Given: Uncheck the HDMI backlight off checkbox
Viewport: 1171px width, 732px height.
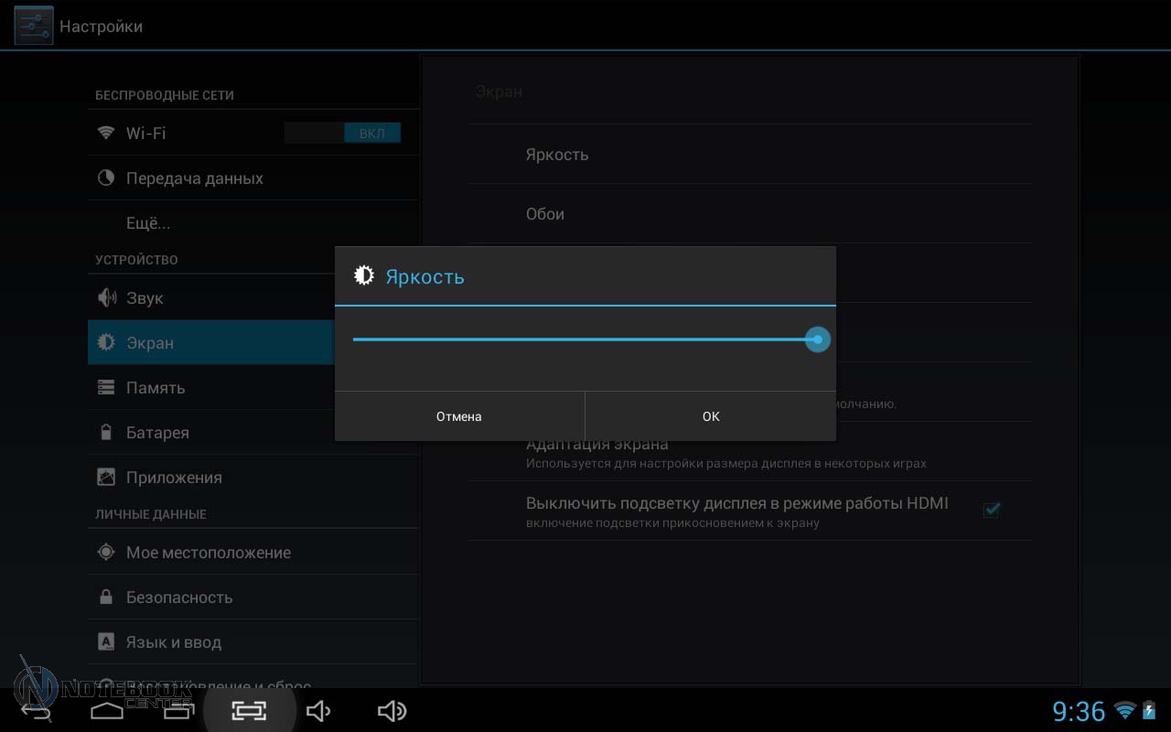Looking at the screenshot, I should [991, 510].
